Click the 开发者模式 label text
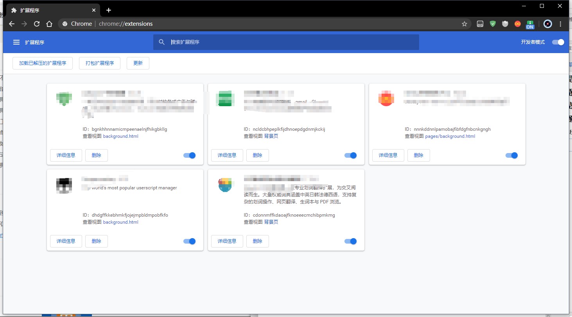572x317 pixels. (533, 42)
